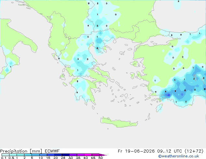Screen dimensions: 206x159
Task: Select the 2–5 mm legend color swatch
Action: pyautogui.click(x=28, y=155)
